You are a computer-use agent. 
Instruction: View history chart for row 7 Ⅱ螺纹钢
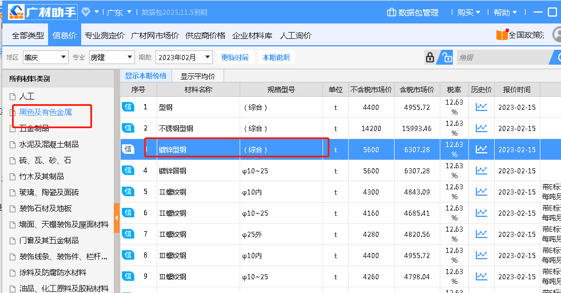pos(481,234)
